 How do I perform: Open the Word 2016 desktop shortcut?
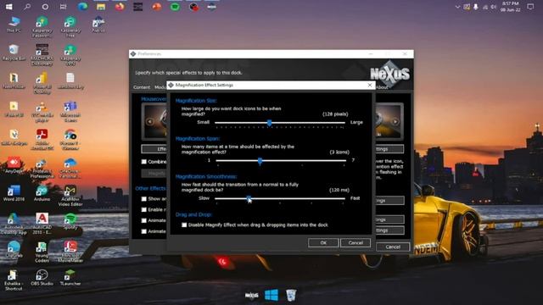tap(14, 193)
